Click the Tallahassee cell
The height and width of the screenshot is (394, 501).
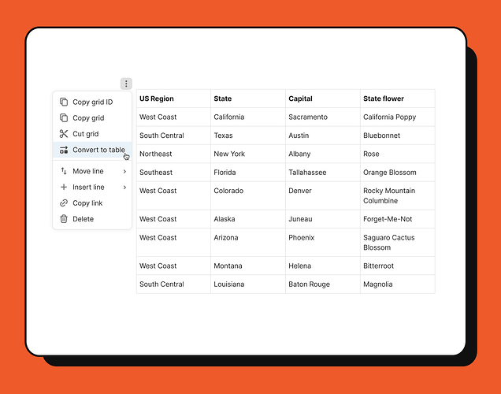pyautogui.click(x=323, y=173)
